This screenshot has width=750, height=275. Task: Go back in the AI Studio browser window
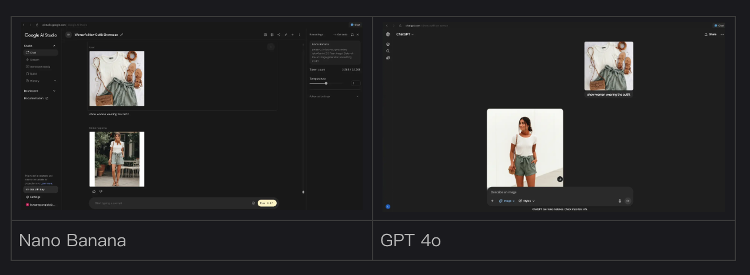(24, 25)
